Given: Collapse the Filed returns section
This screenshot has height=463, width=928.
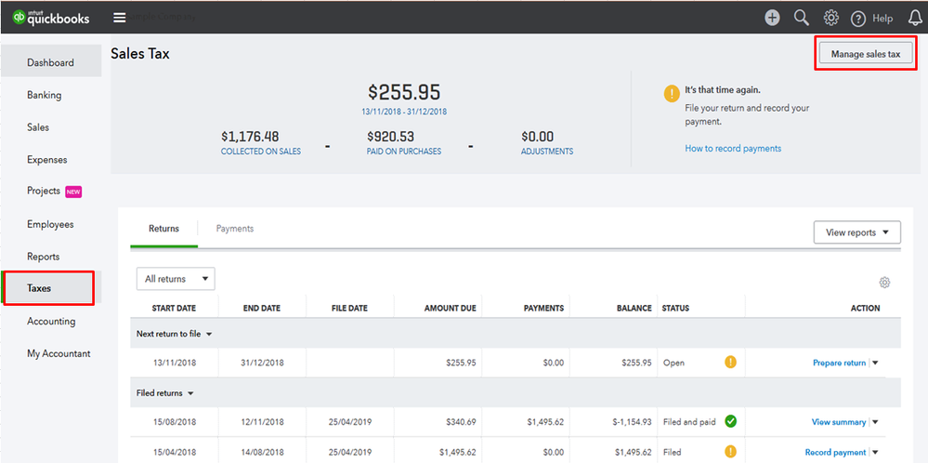Looking at the screenshot, I should [165, 393].
